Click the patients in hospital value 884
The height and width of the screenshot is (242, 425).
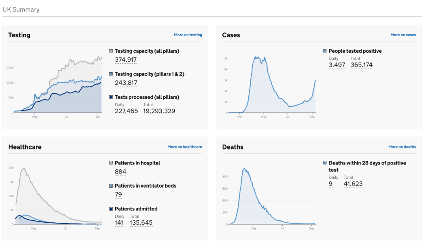coord(120,172)
